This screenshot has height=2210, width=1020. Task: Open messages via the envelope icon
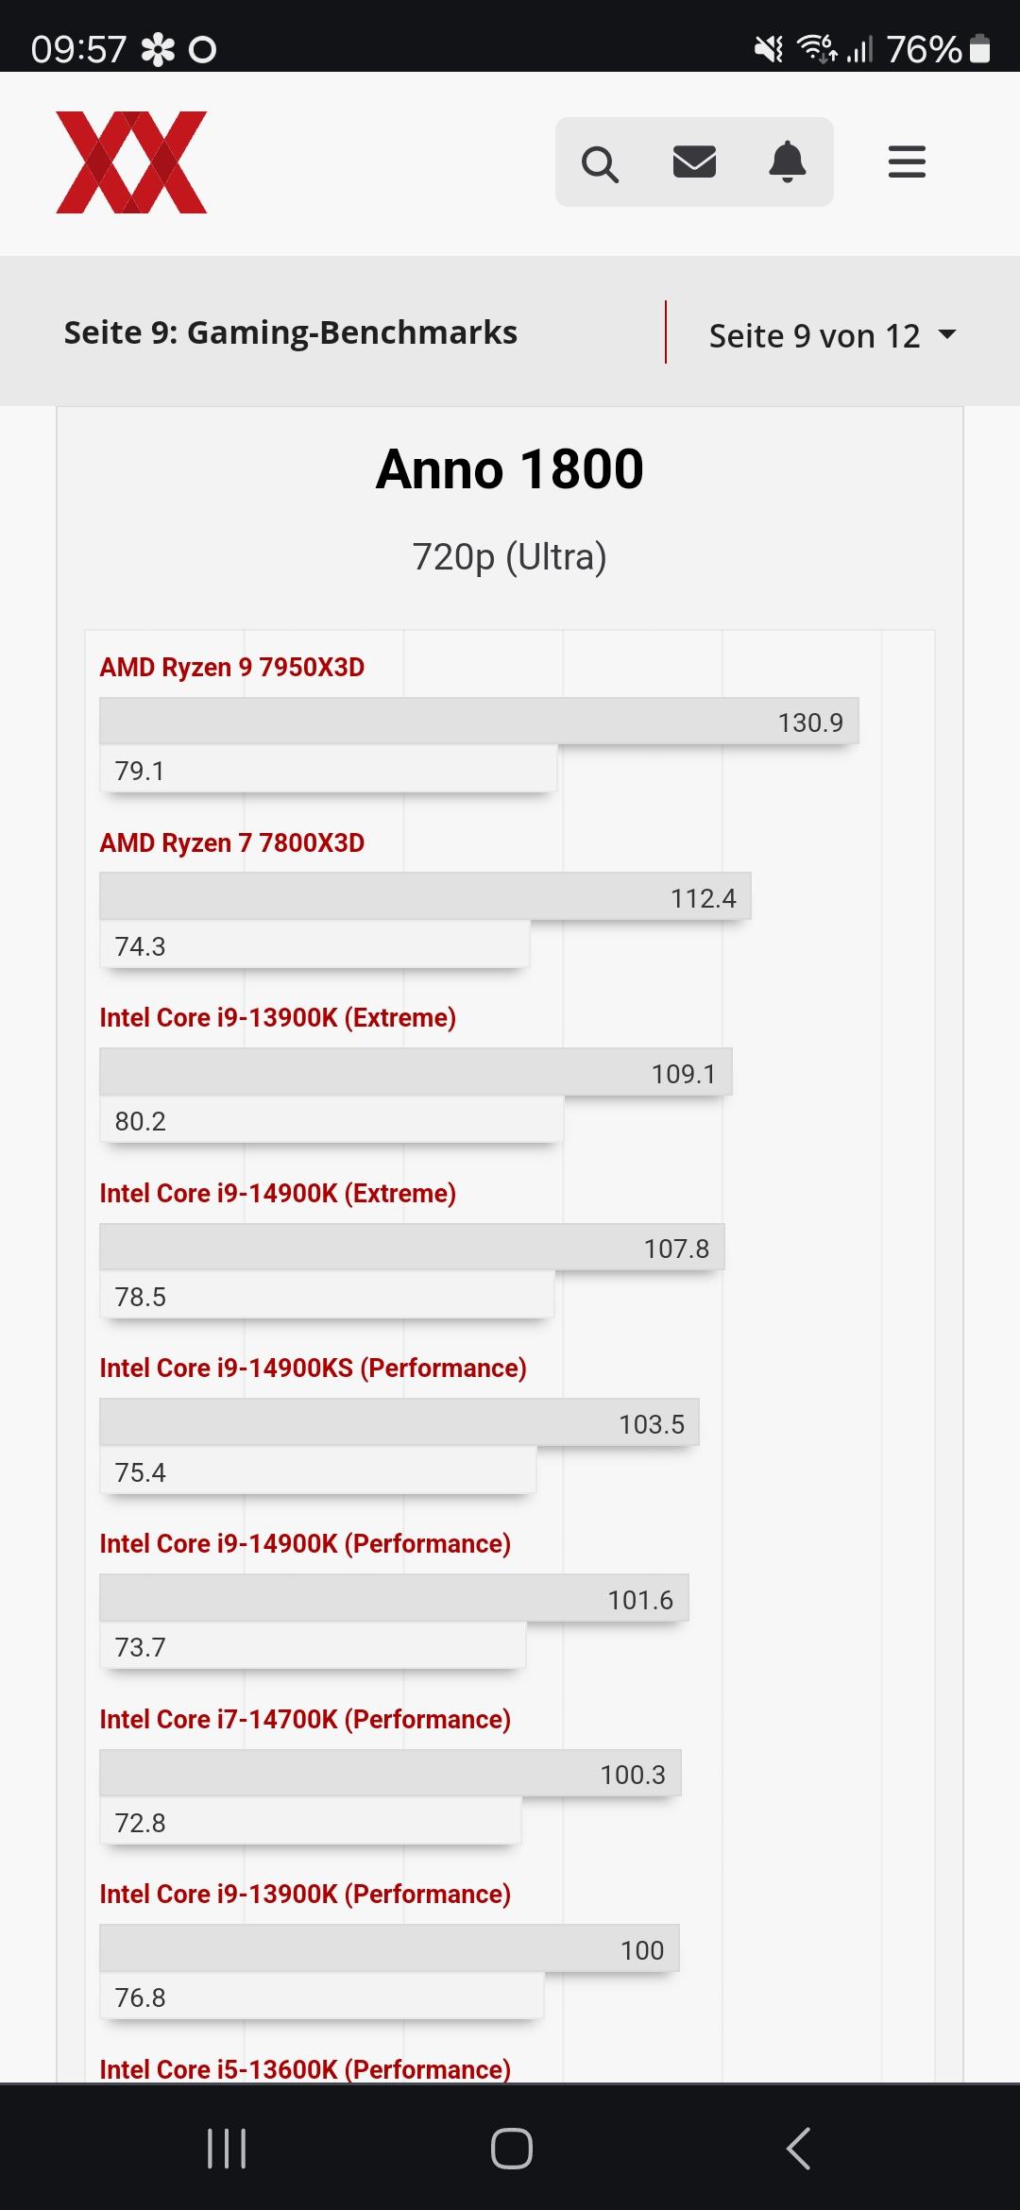[x=694, y=162]
